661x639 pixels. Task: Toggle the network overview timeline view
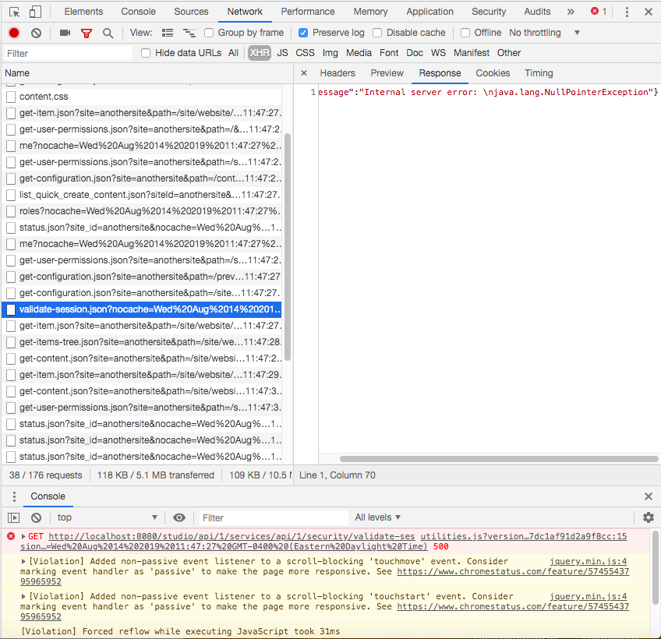[x=188, y=33]
